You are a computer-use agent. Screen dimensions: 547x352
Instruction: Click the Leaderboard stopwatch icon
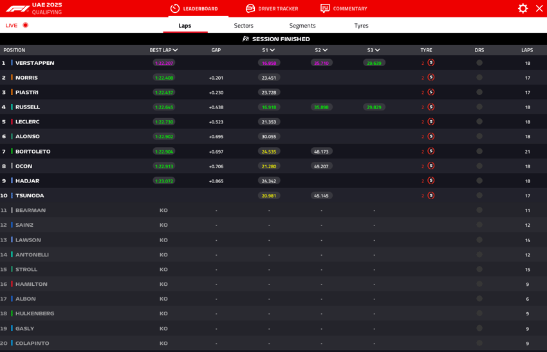point(175,8)
